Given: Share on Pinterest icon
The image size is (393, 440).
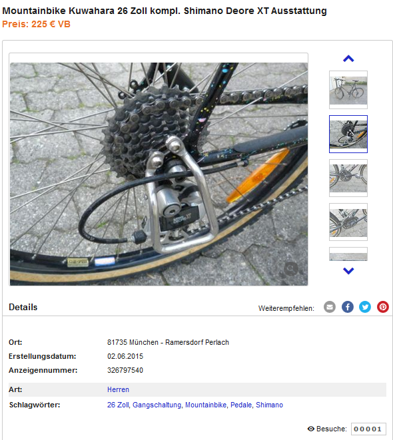Looking at the screenshot, I should [x=383, y=307].
